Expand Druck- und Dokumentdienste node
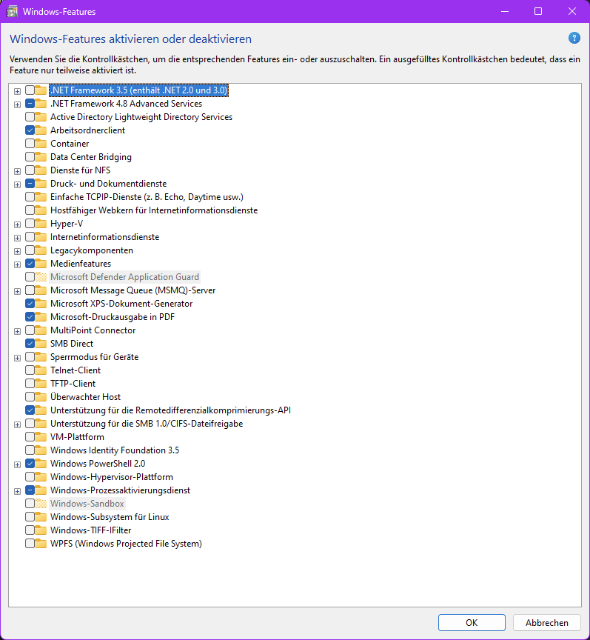 (17, 184)
